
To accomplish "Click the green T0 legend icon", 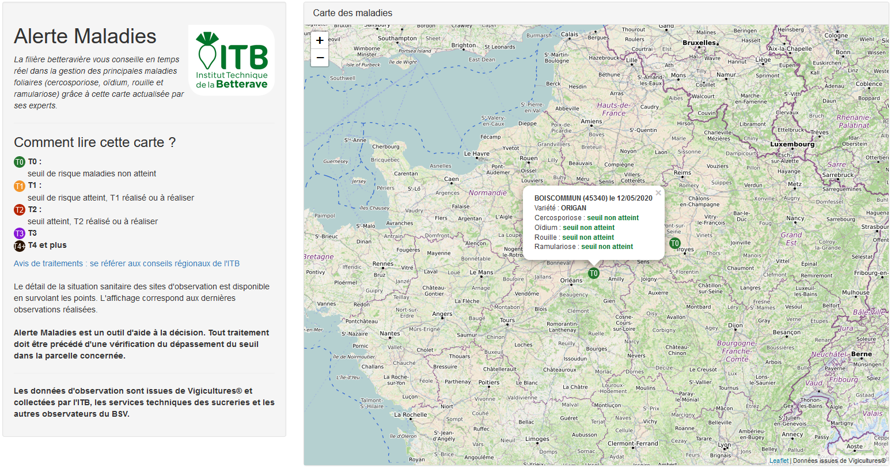I will point(20,162).
